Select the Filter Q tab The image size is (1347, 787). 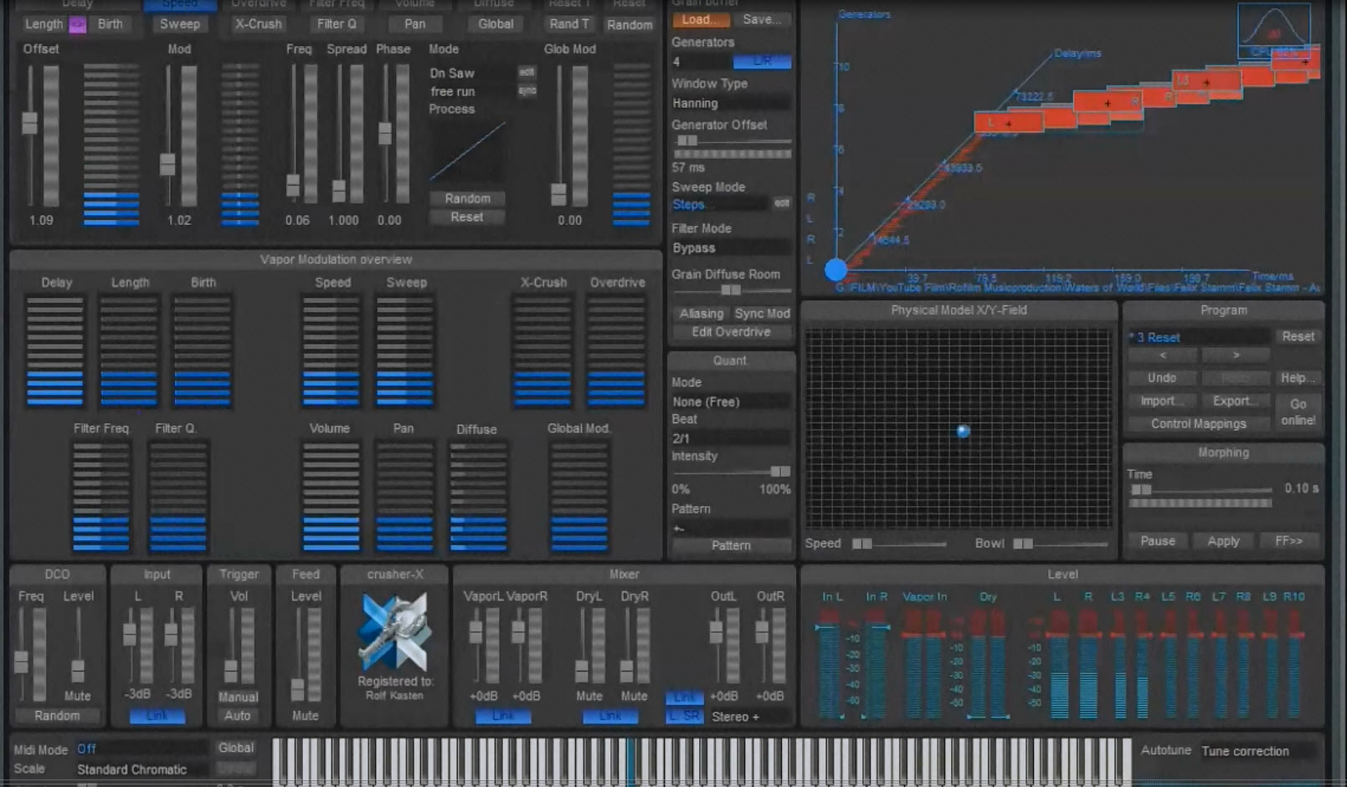337,24
